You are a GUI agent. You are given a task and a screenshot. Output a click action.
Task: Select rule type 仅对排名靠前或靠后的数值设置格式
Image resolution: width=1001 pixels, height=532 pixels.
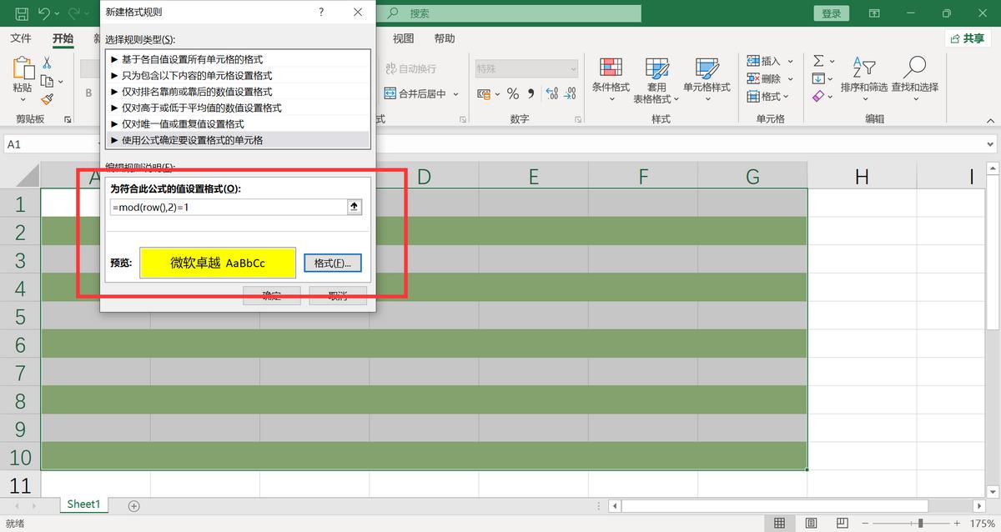pos(239,92)
